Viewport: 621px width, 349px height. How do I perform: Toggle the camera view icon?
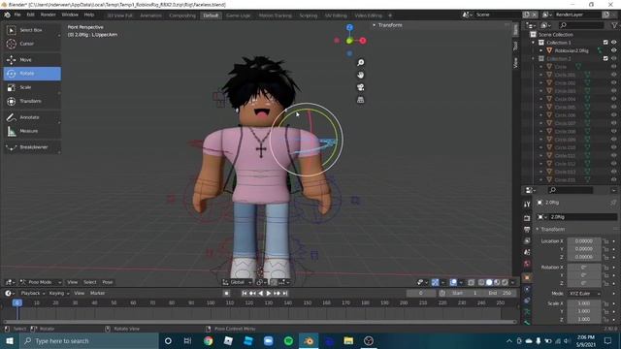(360, 87)
